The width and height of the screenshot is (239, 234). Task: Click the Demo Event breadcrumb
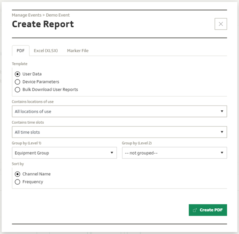tap(58, 15)
